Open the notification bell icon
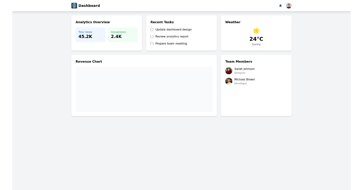Viewport: 363px width, 190px height. [x=280, y=5]
